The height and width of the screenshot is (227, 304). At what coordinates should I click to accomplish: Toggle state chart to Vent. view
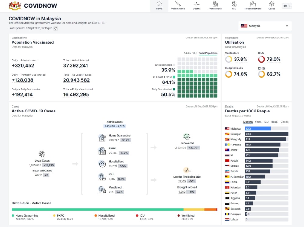258,122
